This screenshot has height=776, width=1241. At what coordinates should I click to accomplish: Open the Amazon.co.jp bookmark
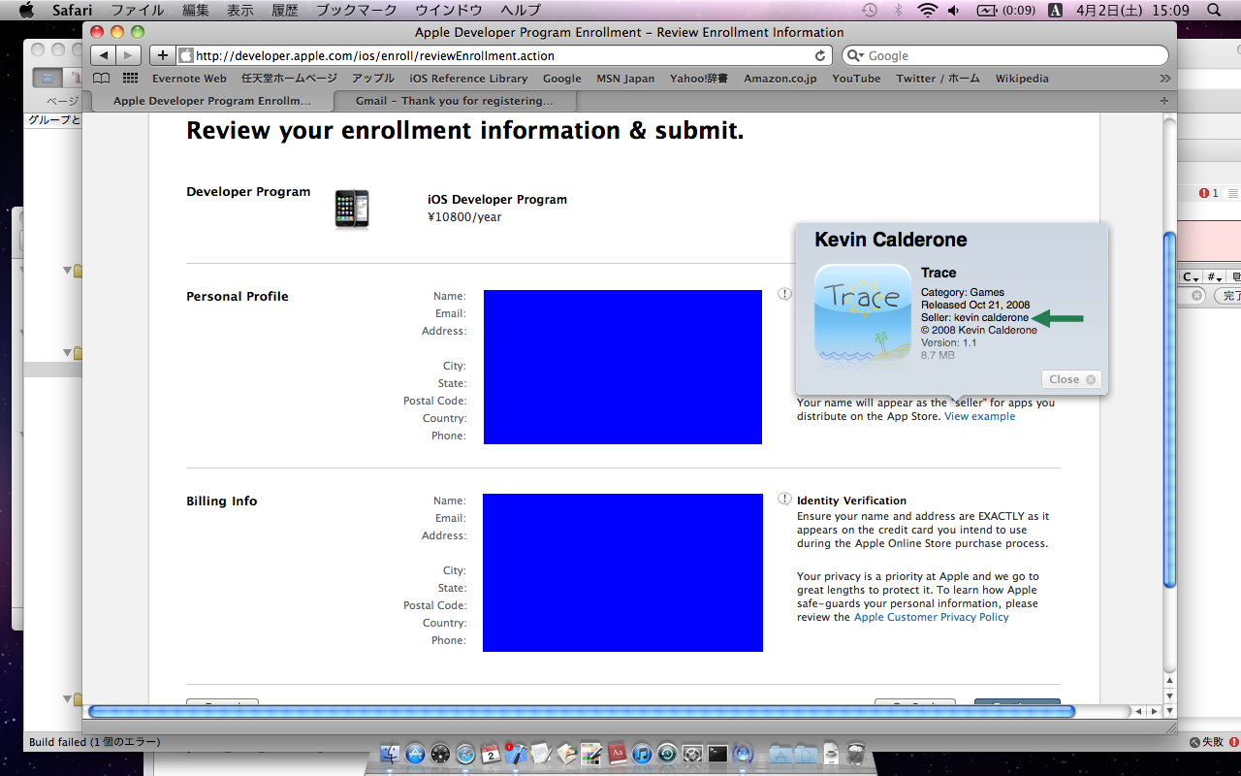(780, 79)
